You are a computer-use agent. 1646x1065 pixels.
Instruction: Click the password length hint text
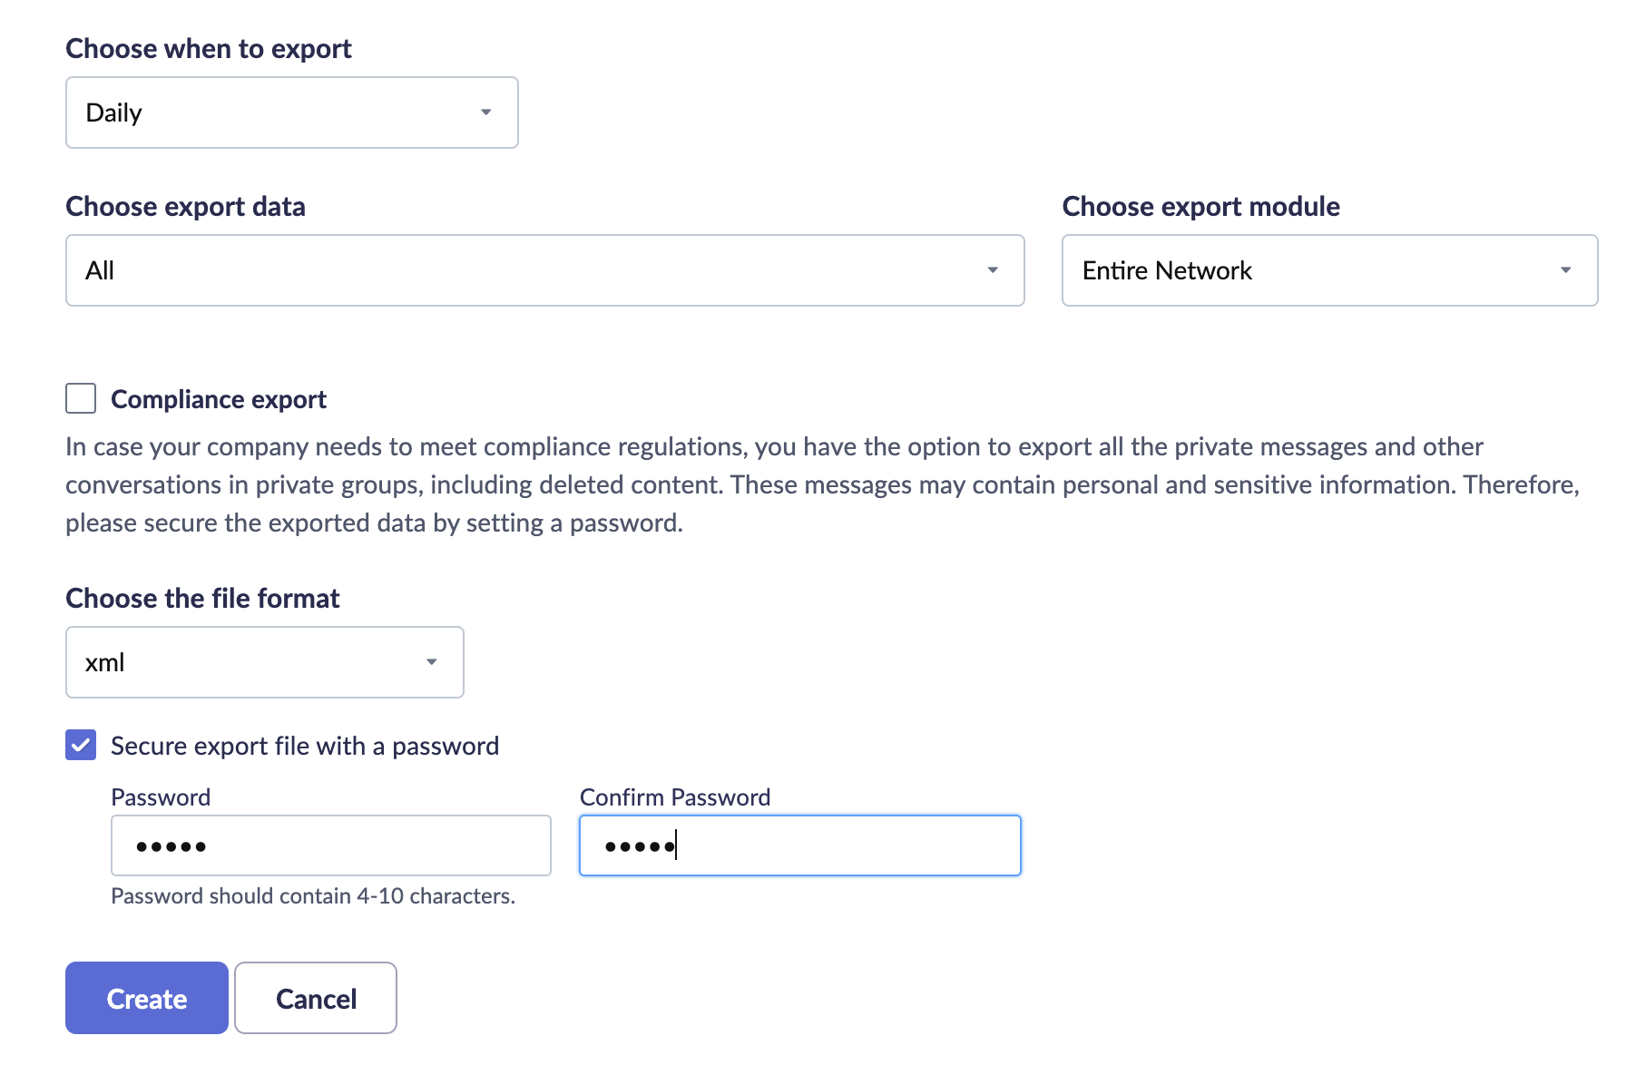click(x=313, y=896)
